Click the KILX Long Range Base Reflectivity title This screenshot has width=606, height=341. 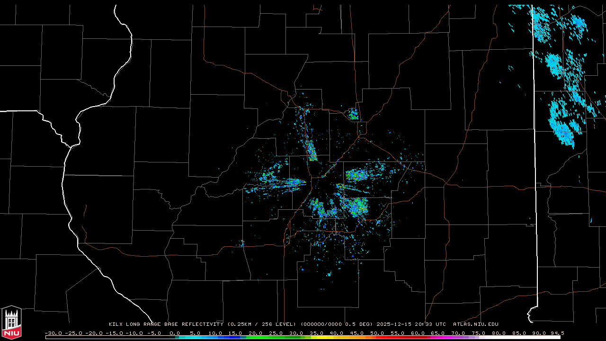pyautogui.click(x=166, y=324)
